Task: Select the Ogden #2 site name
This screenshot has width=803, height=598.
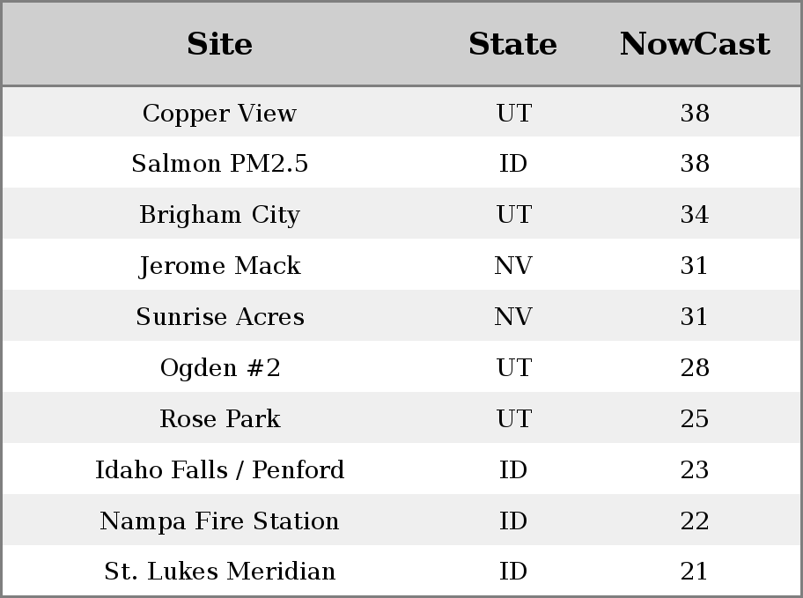Action: click(220, 368)
